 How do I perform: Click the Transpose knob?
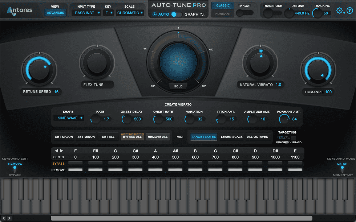268,13
